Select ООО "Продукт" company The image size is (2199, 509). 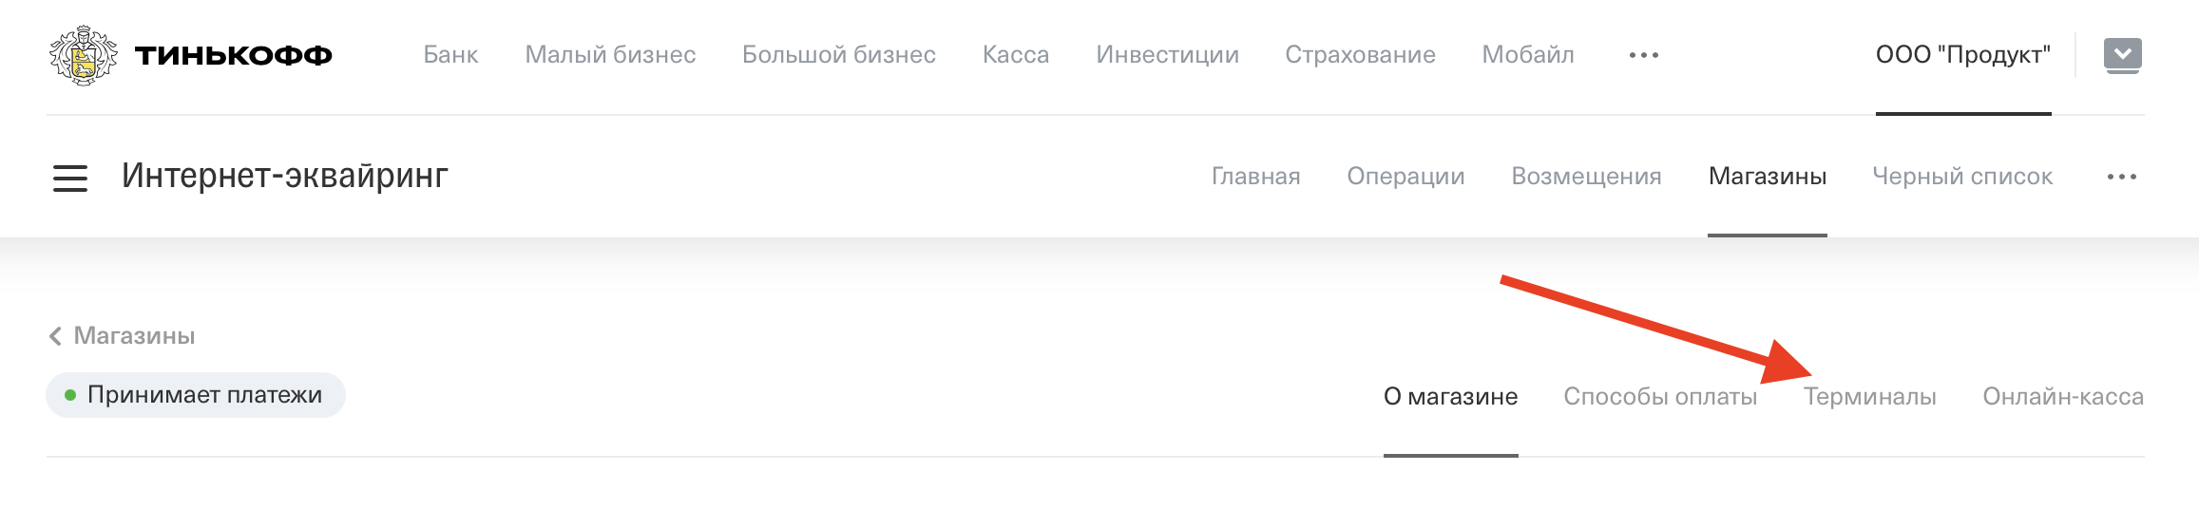point(1963,55)
